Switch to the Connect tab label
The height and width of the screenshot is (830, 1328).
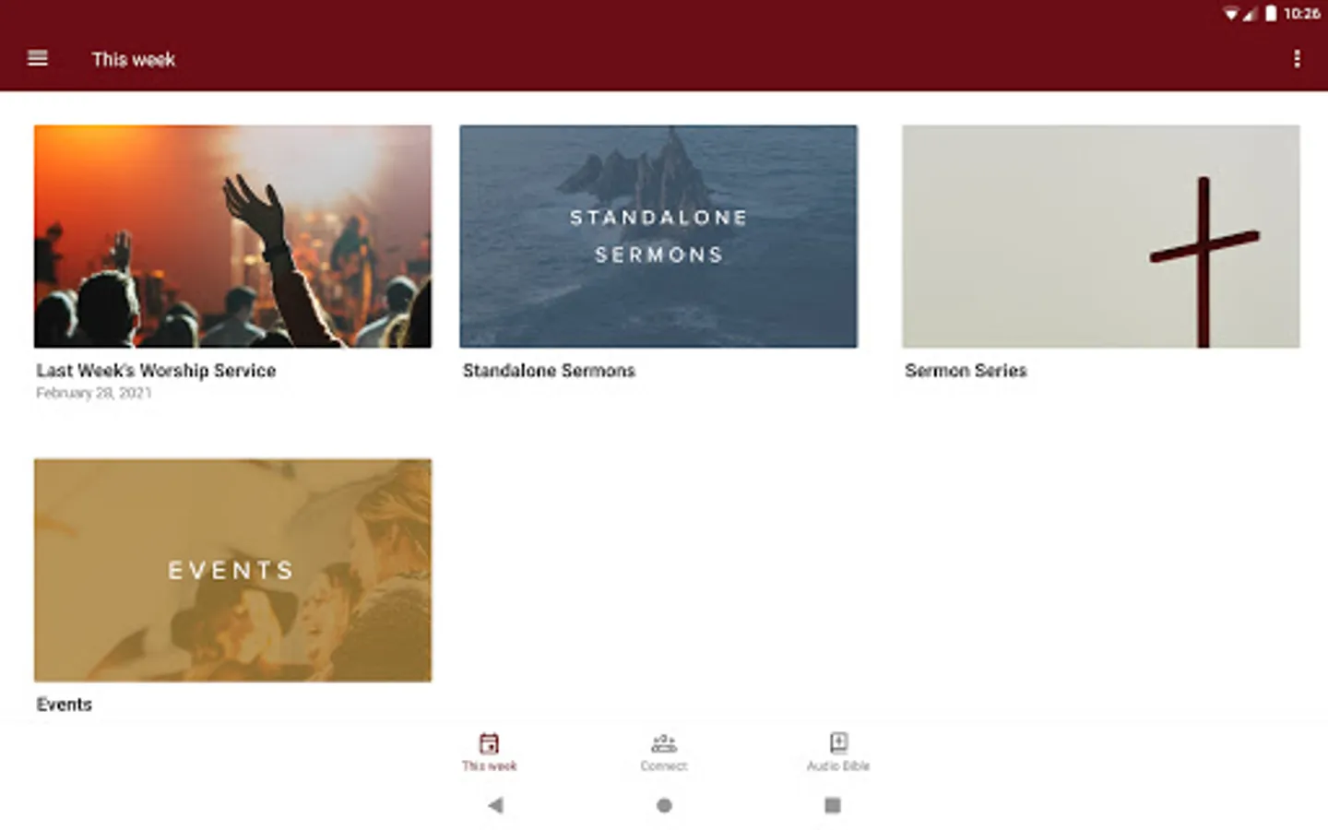(664, 766)
